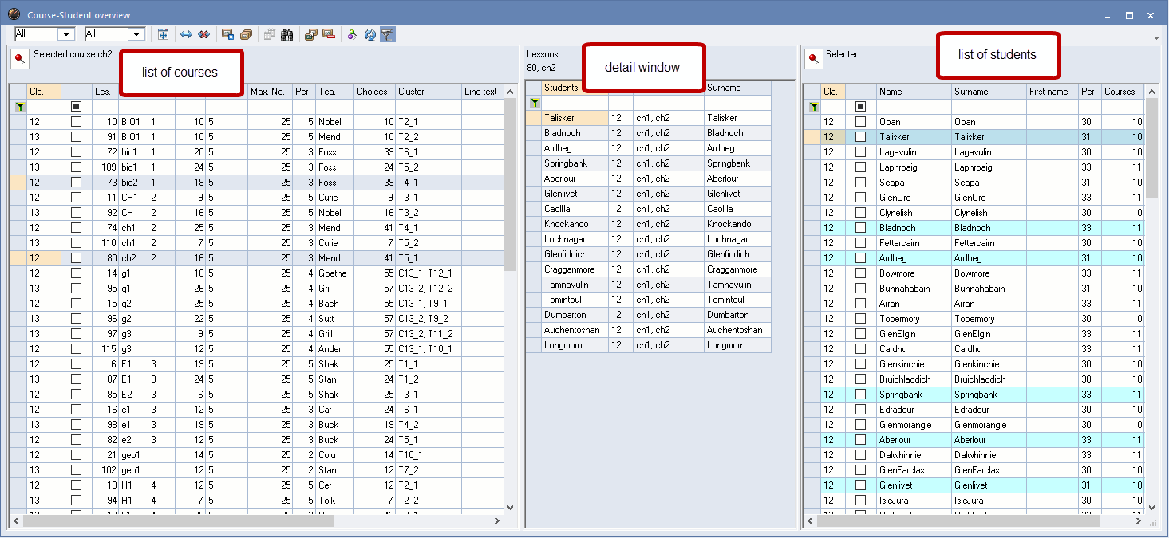Click the binoculars search icon in toolbar
Screen dimensions: 1169x538
pyautogui.click(x=286, y=34)
